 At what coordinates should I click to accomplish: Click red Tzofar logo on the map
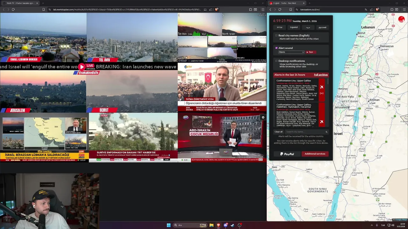[401, 19]
